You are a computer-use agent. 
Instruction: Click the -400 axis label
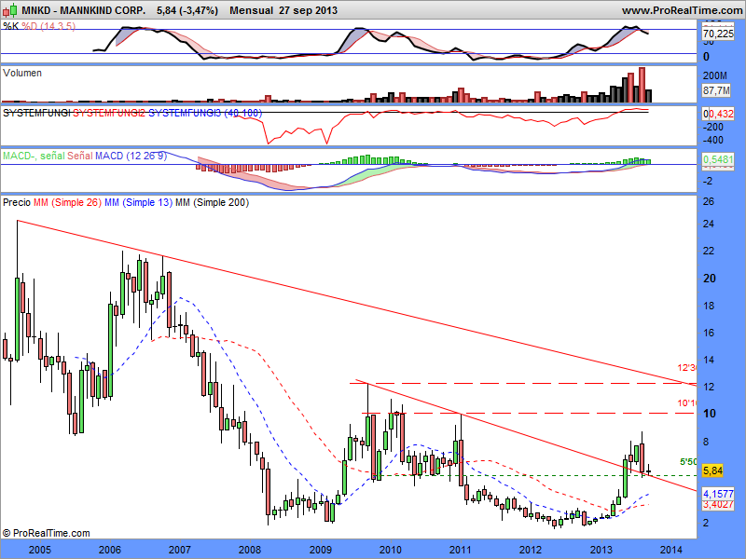tap(713, 141)
